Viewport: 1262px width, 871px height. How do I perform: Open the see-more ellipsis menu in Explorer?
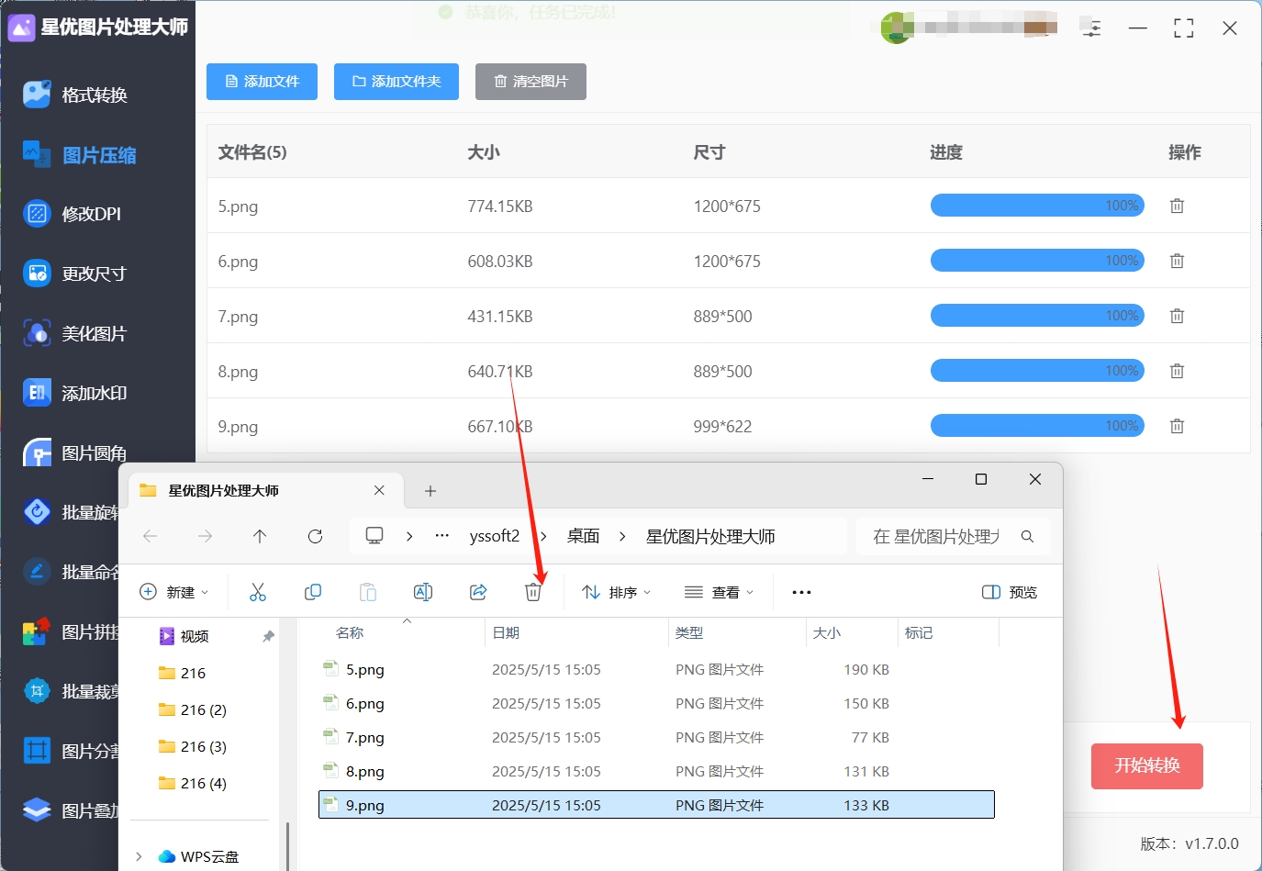[801, 592]
